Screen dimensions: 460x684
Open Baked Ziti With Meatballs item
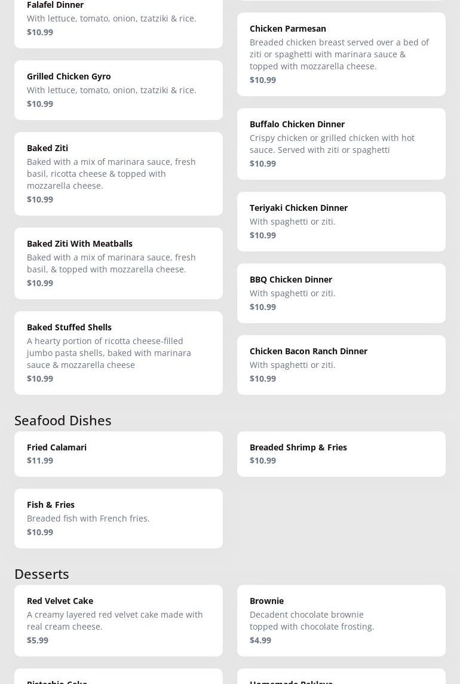[118, 263]
